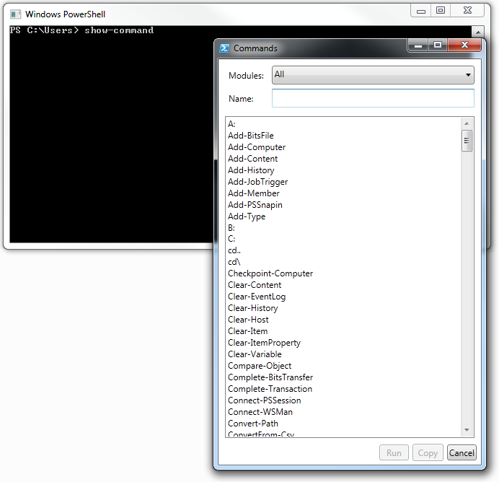Screen dimensions: 499x482
Task: Select Add-Type command
Action: pyautogui.click(x=247, y=216)
